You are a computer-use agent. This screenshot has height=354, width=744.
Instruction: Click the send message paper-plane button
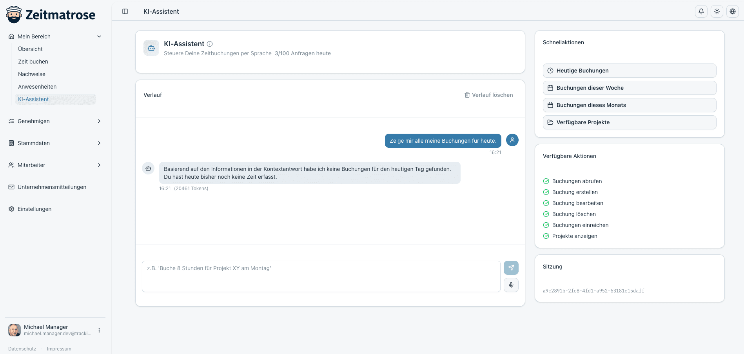511,268
